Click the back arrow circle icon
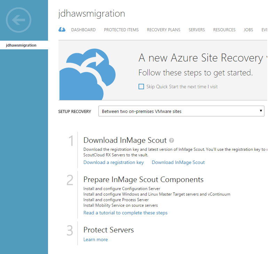The height and width of the screenshot is (254, 270). 18,20
